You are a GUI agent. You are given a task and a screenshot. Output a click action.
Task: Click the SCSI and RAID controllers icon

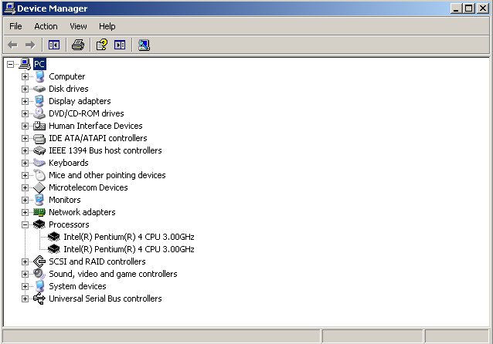[x=39, y=261]
